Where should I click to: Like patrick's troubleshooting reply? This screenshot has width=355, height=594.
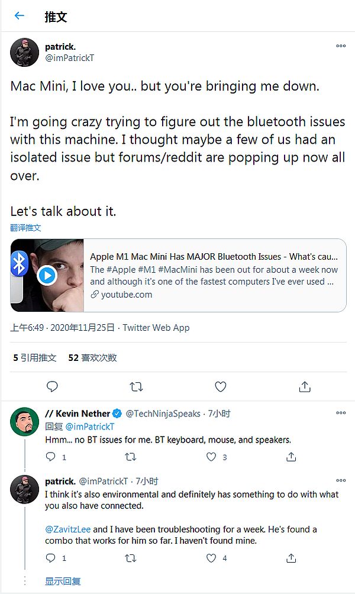click(x=211, y=558)
